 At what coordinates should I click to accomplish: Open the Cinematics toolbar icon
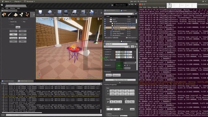click(83, 13)
